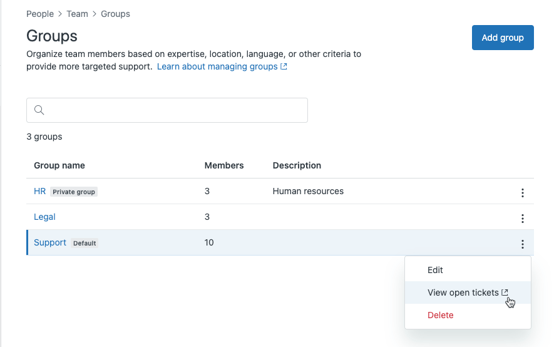This screenshot has height=347, width=559.
Task: Open the HR row three-dot options menu
Action: pos(522,193)
